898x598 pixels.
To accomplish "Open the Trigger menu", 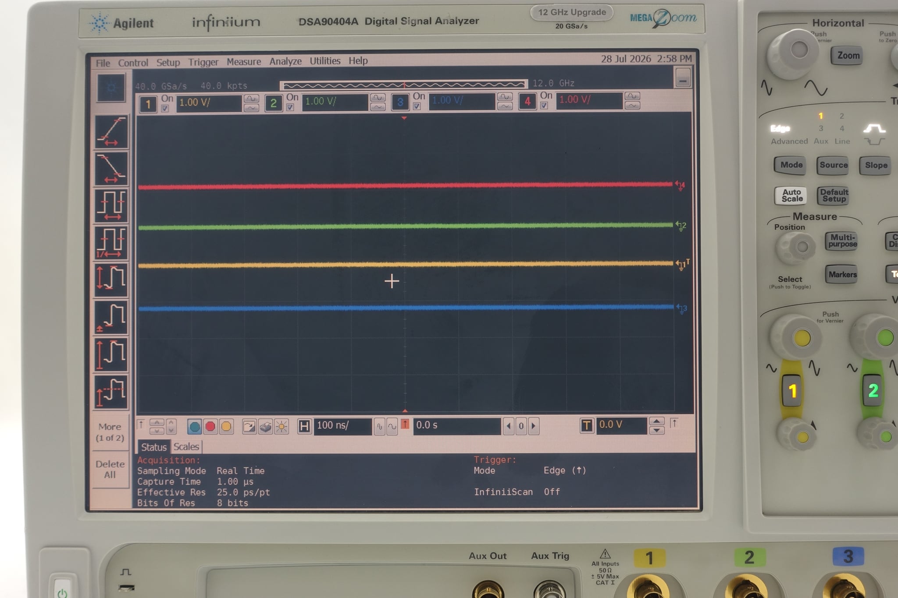I will (203, 62).
